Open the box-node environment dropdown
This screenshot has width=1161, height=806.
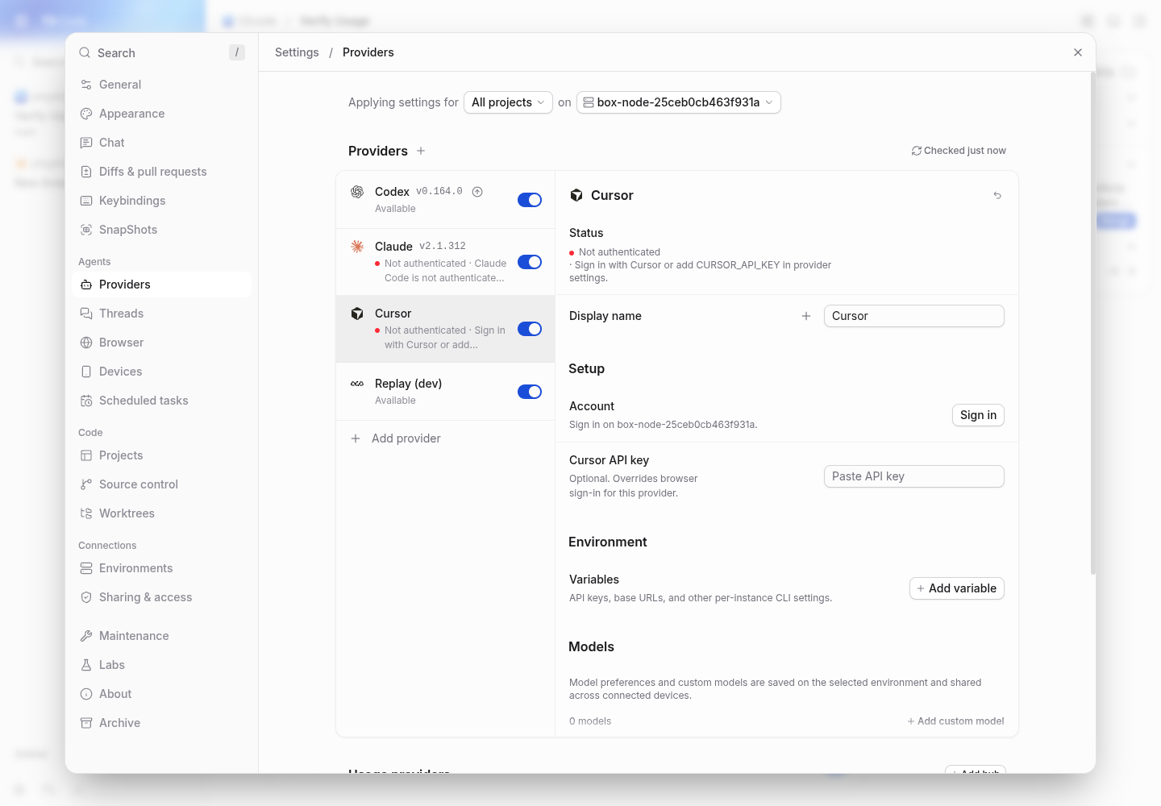click(679, 102)
